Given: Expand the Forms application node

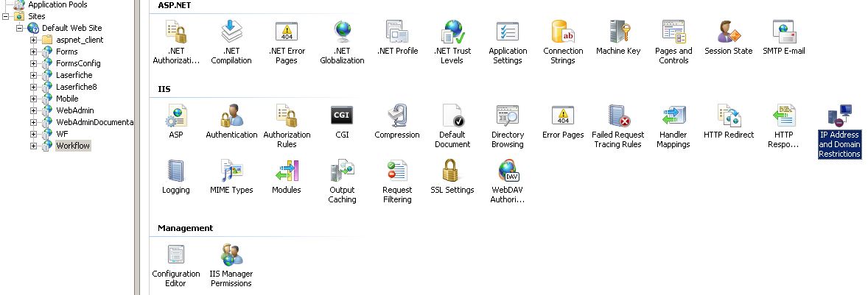Looking at the screenshot, I should coord(33,51).
